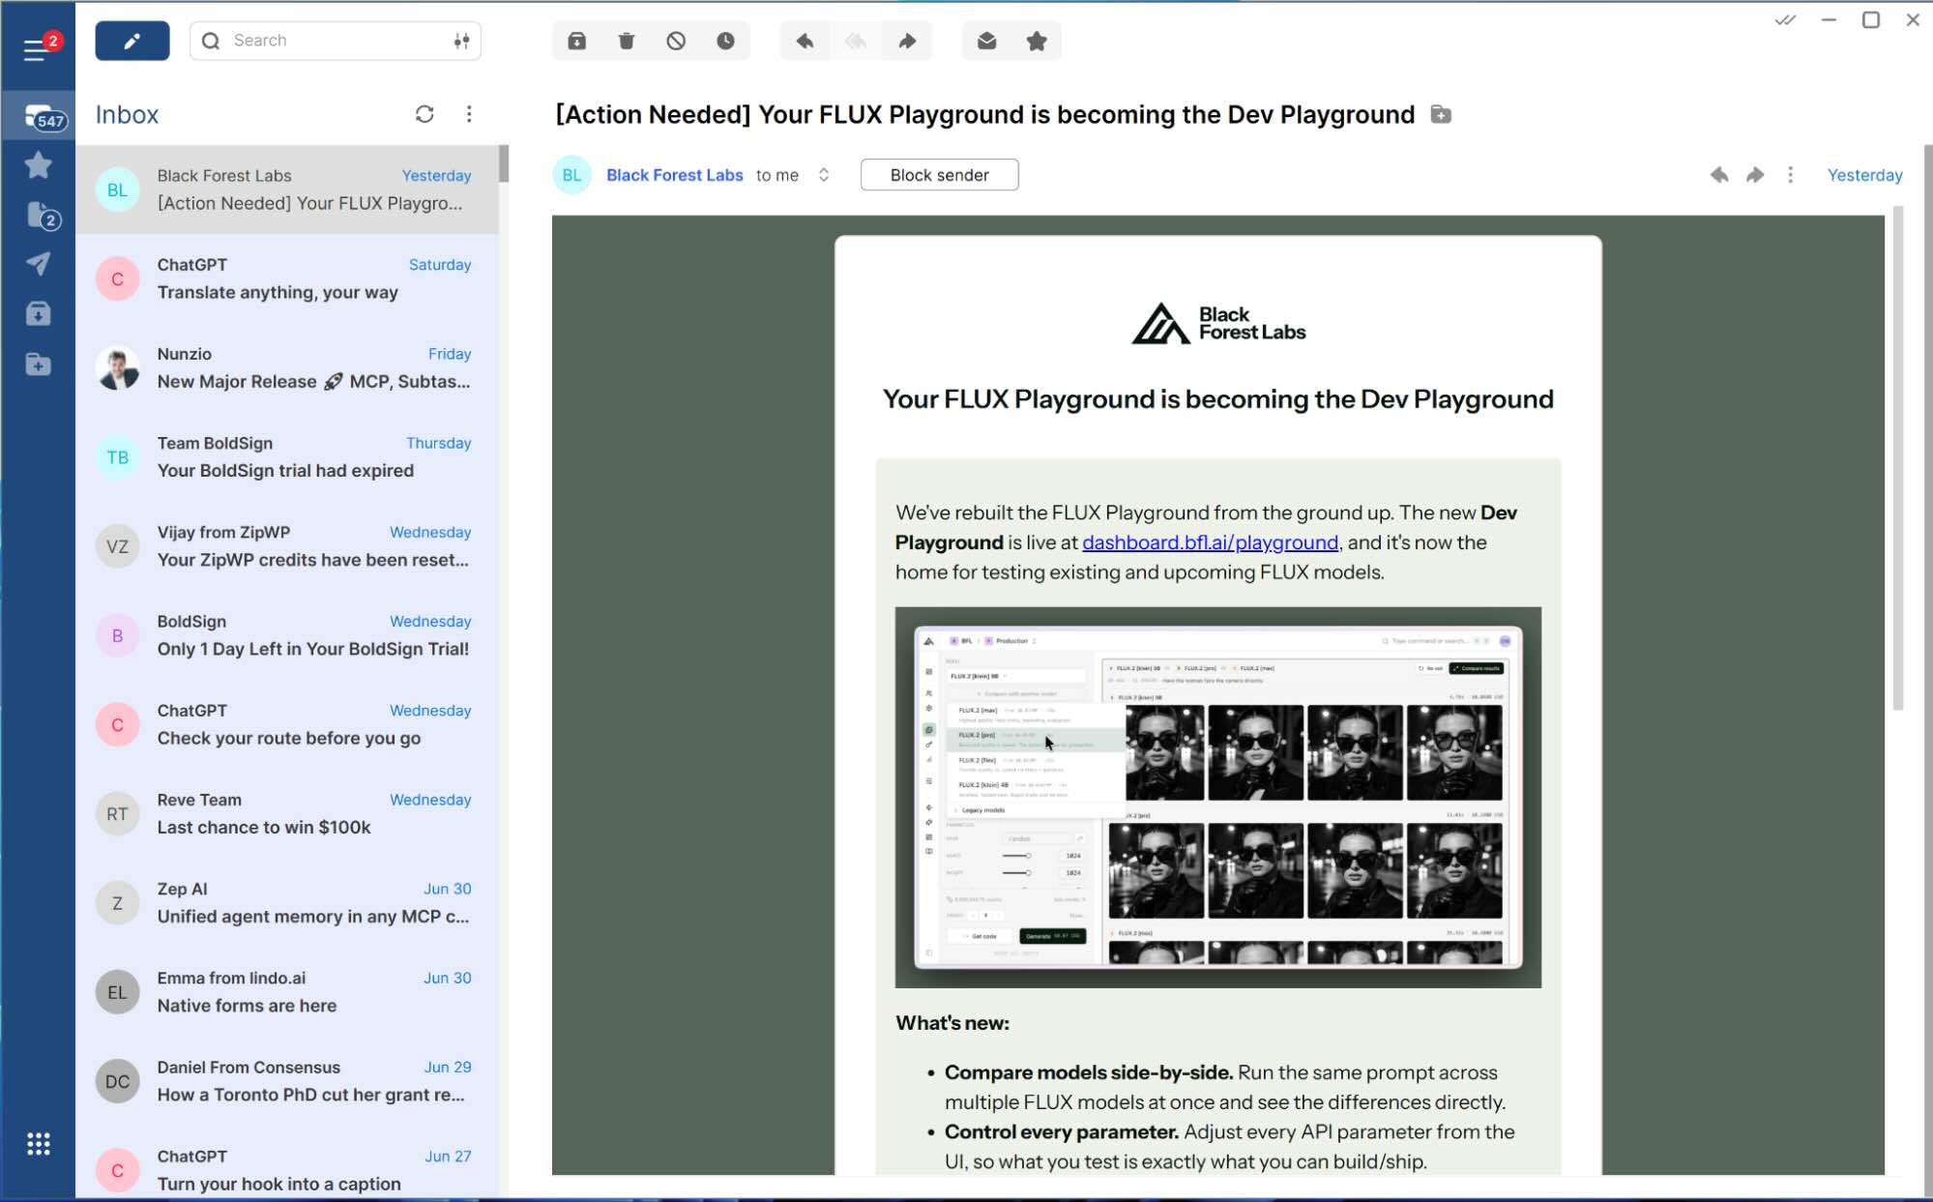1933x1202 pixels.
Task: Open apps grid at sidebar bottom
Action: point(39,1144)
